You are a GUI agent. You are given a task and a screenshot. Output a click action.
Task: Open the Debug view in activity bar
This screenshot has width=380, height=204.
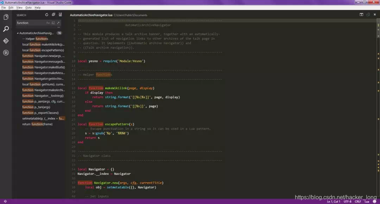tap(6, 53)
